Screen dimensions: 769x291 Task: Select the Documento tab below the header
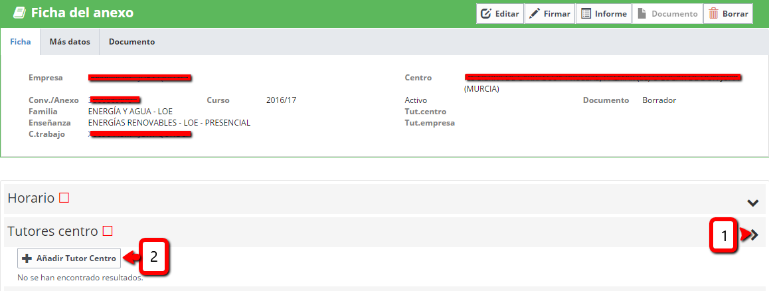(x=131, y=41)
